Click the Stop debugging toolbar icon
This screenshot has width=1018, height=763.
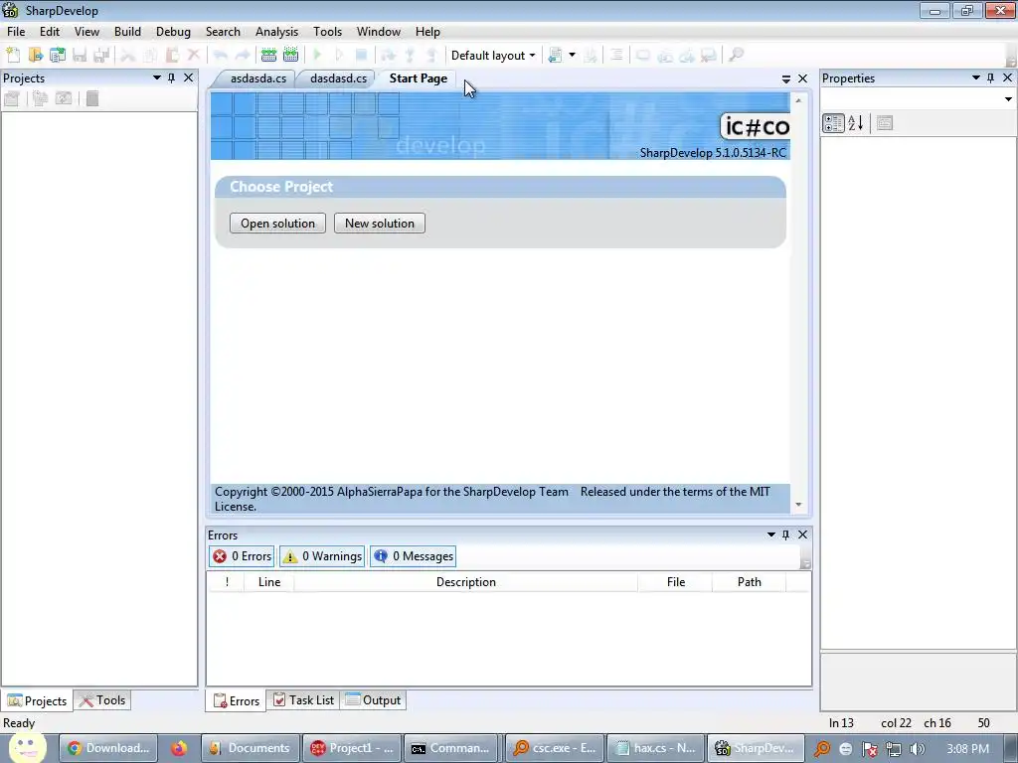[361, 56]
